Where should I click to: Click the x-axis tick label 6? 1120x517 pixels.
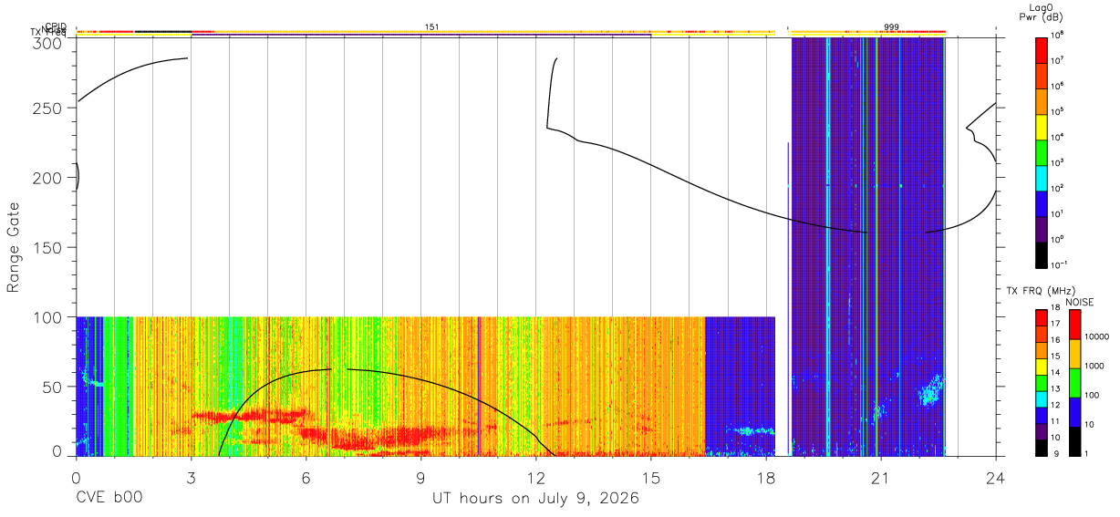click(x=306, y=477)
